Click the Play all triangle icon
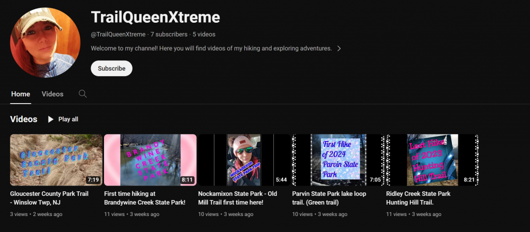Image resolution: width=530 pixels, height=232 pixels. 51,119
